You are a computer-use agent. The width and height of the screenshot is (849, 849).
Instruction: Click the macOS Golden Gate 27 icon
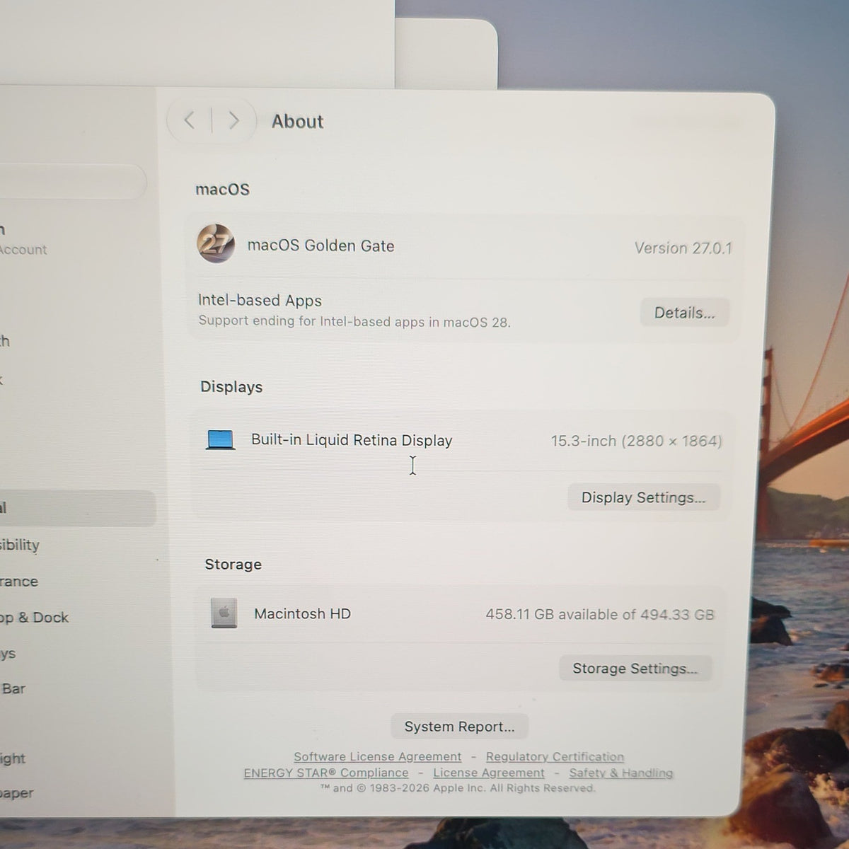(216, 243)
